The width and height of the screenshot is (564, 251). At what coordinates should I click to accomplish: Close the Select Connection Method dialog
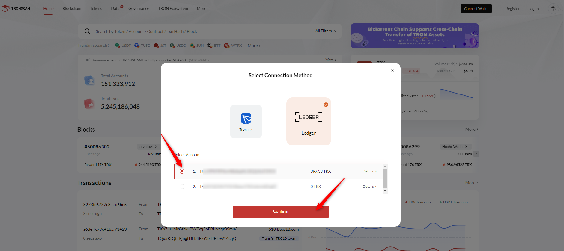click(392, 70)
